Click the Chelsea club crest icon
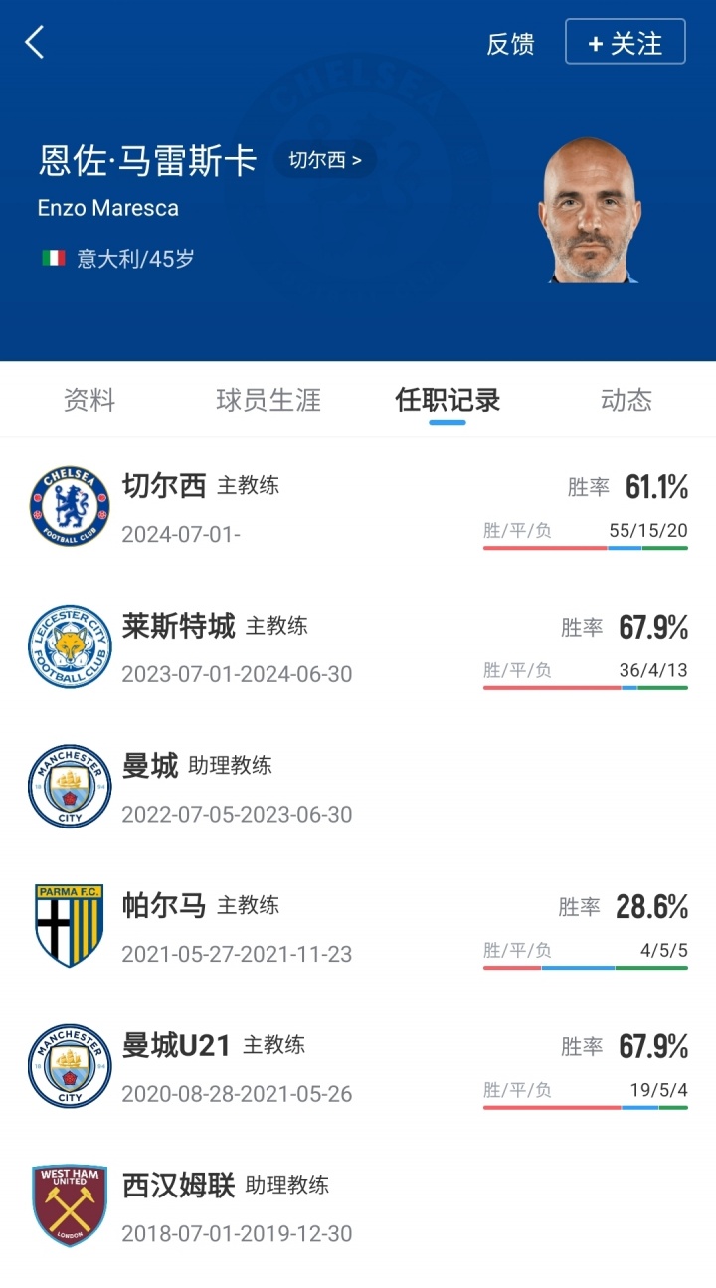The image size is (716, 1288). click(70, 506)
